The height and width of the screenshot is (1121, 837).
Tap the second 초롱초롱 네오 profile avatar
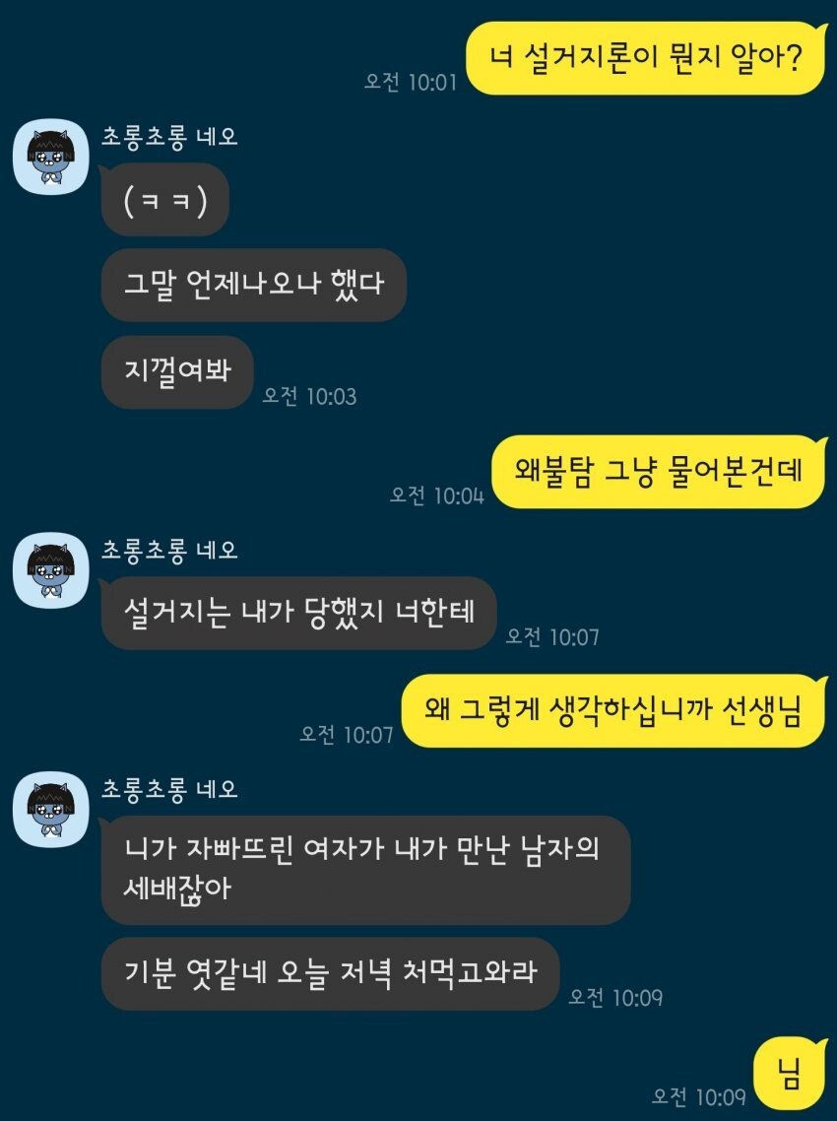click(x=51, y=570)
